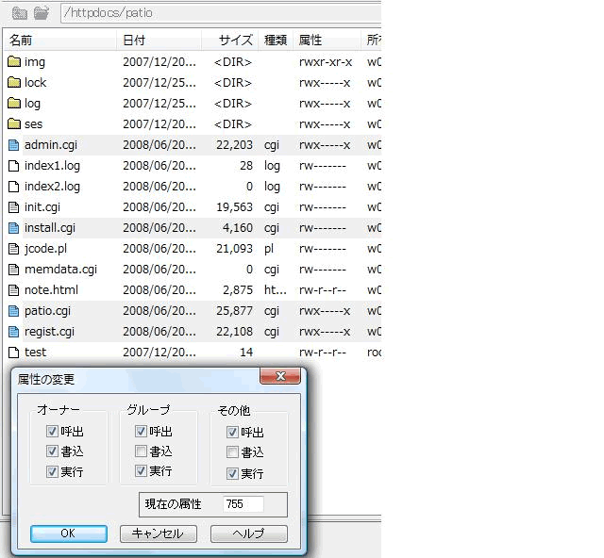Click the open folder toolbar icon
The width and height of the screenshot is (604, 558).
tap(42, 12)
